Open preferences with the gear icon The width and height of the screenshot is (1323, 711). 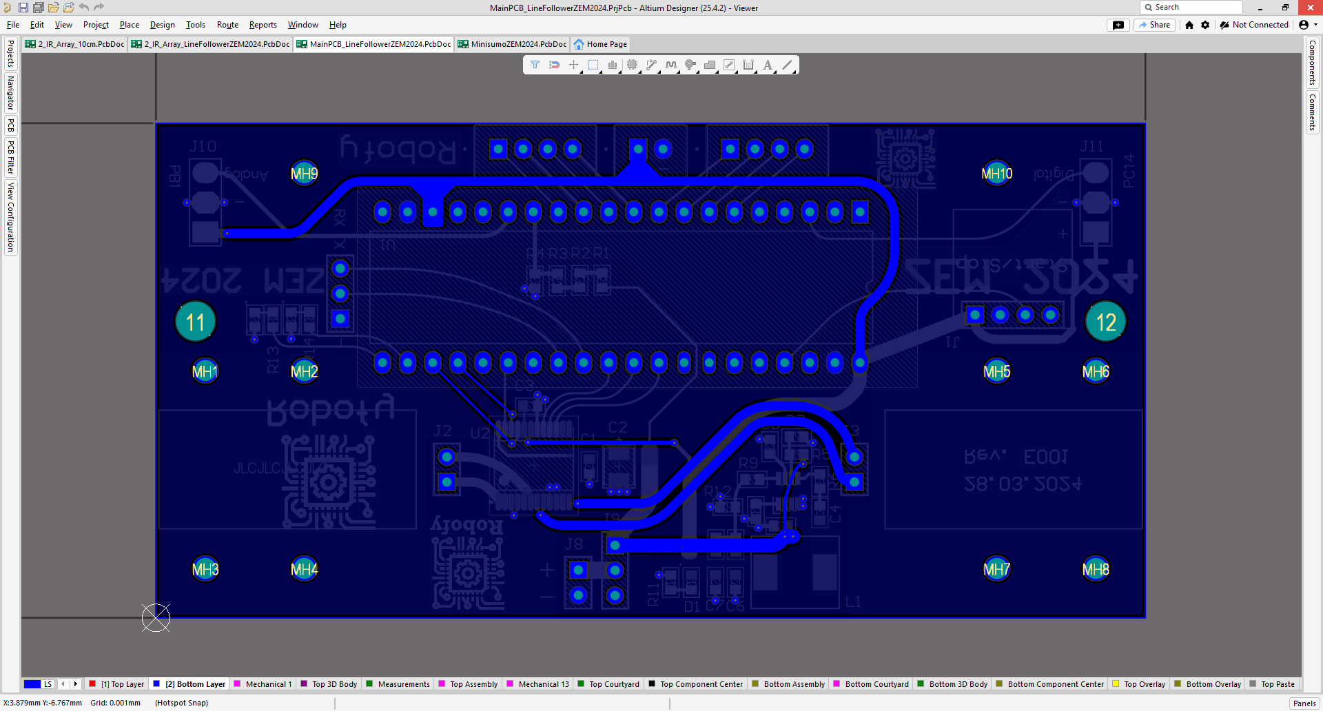click(1205, 25)
